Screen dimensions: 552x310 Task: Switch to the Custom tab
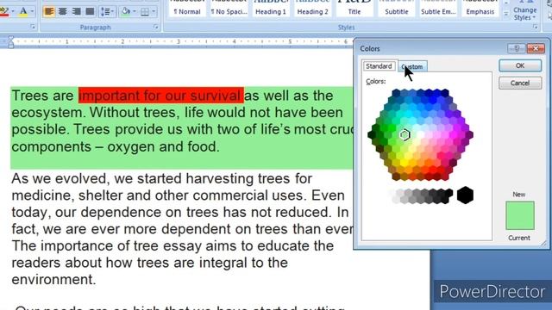coord(412,66)
